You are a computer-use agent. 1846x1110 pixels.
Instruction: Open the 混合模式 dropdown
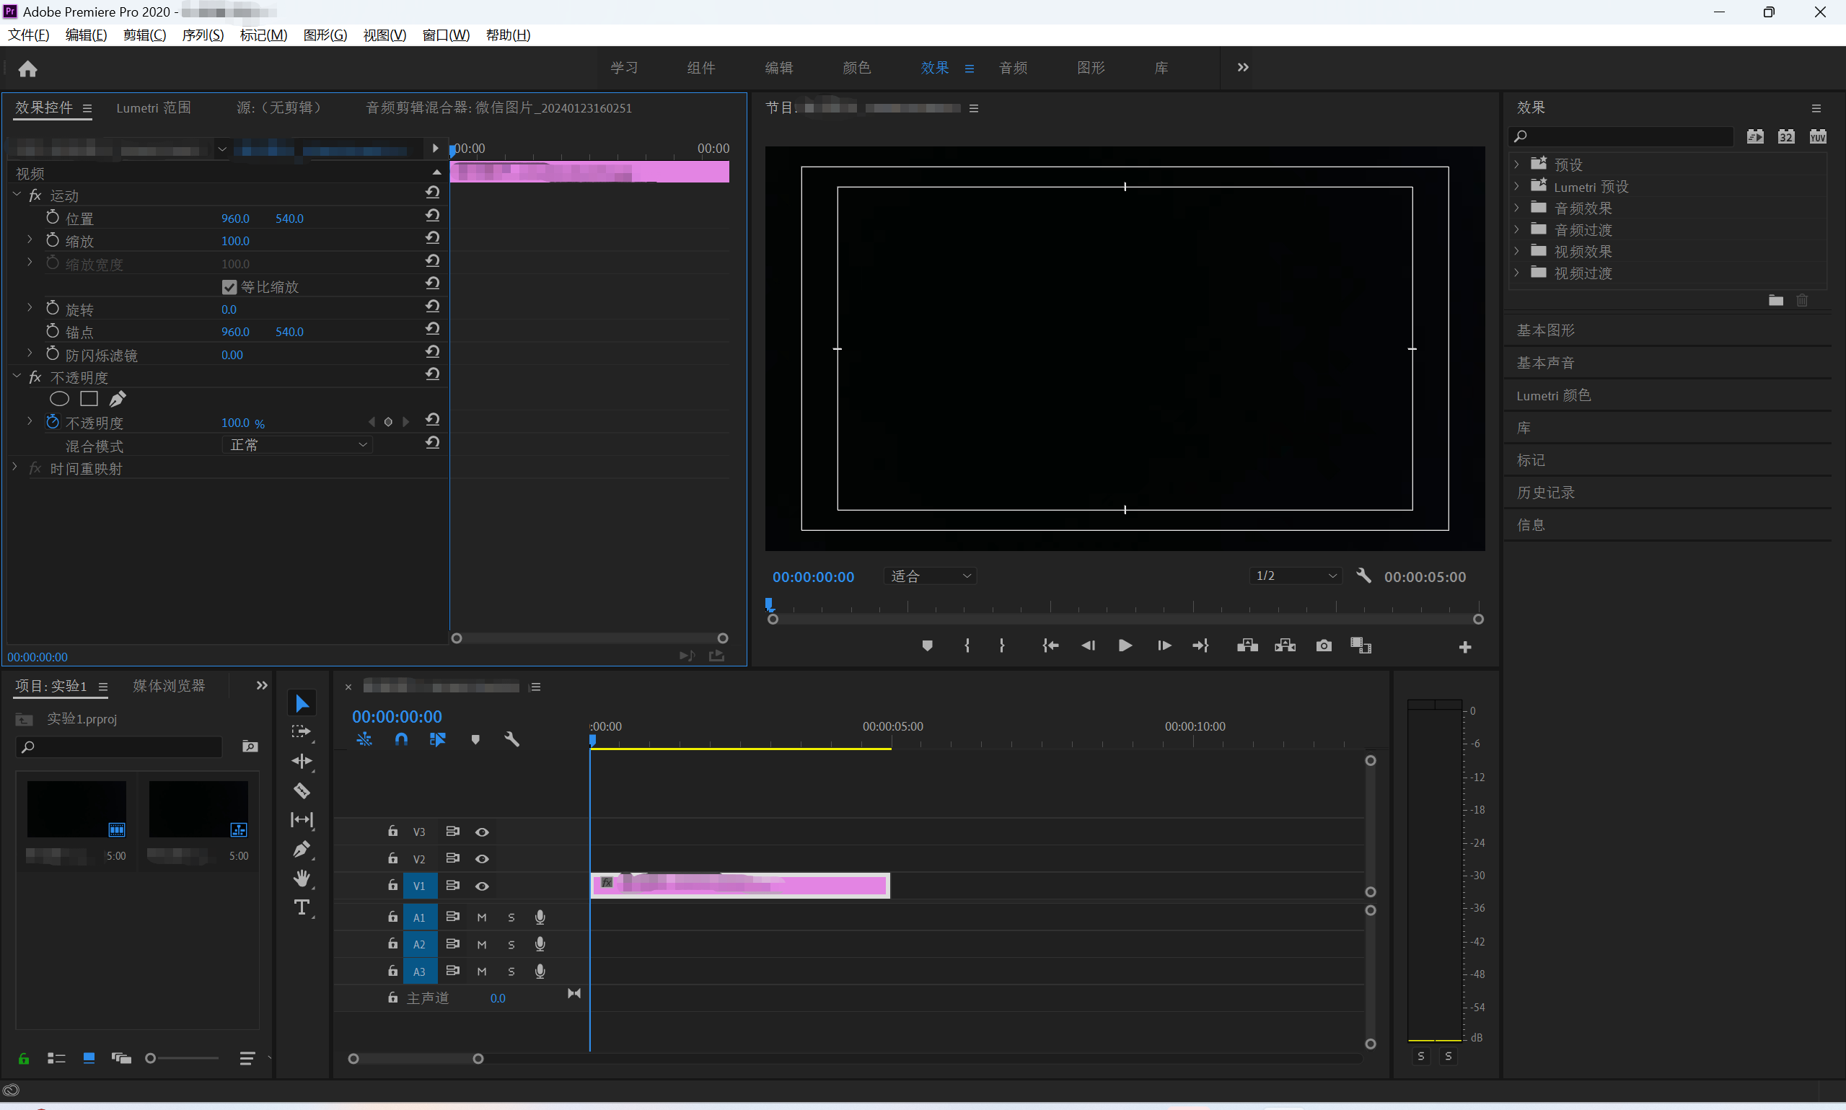point(297,445)
